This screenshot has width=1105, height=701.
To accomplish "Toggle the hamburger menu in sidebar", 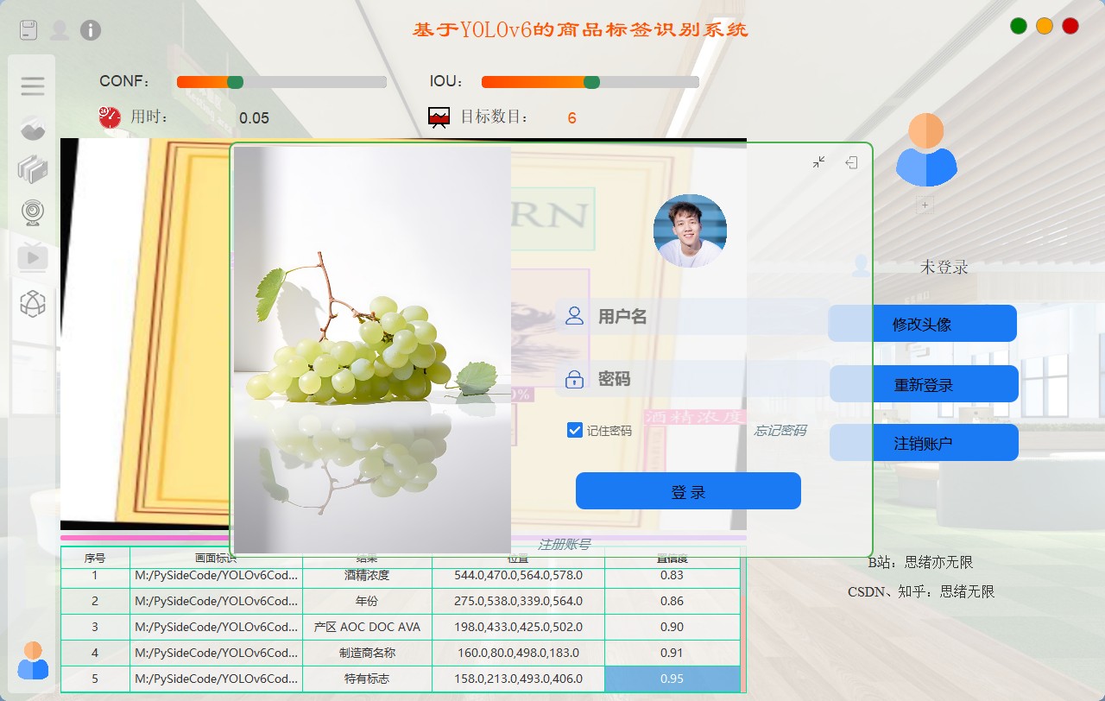I will pyautogui.click(x=33, y=85).
